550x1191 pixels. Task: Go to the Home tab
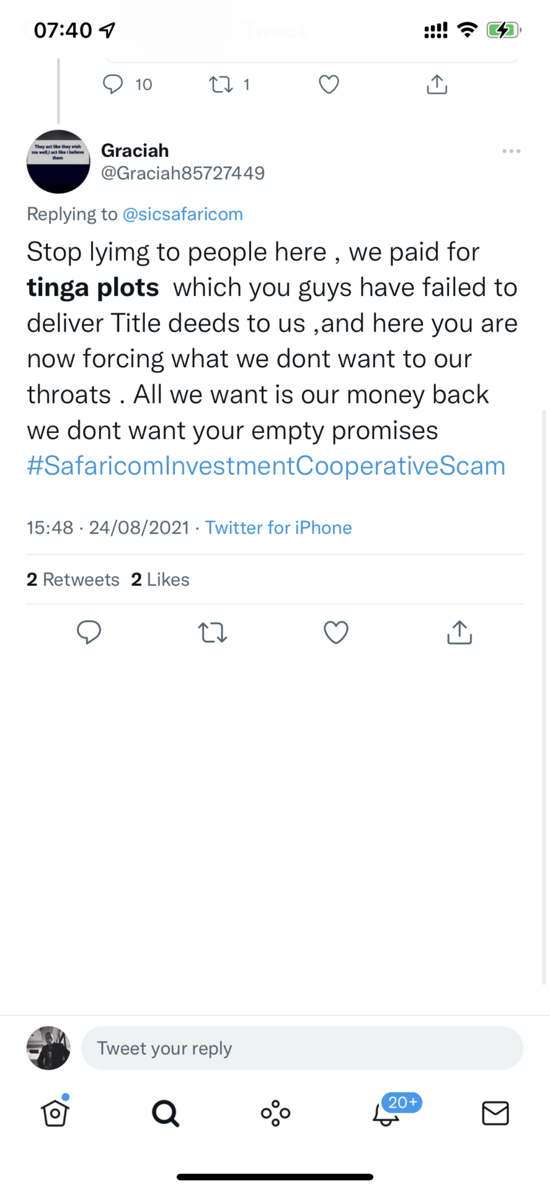click(x=55, y=1113)
